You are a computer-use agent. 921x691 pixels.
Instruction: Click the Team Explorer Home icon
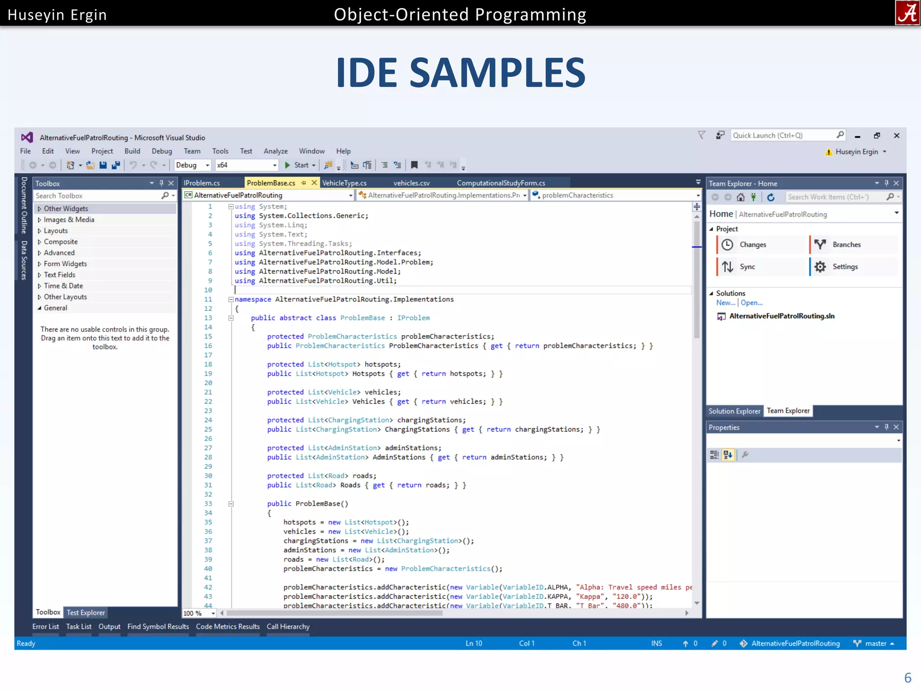(740, 197)
